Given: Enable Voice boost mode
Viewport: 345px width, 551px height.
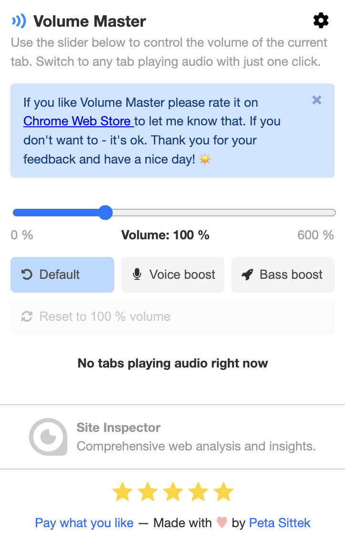Looking at the screenshot, I should pyautogui.click(x=172, y=275).
